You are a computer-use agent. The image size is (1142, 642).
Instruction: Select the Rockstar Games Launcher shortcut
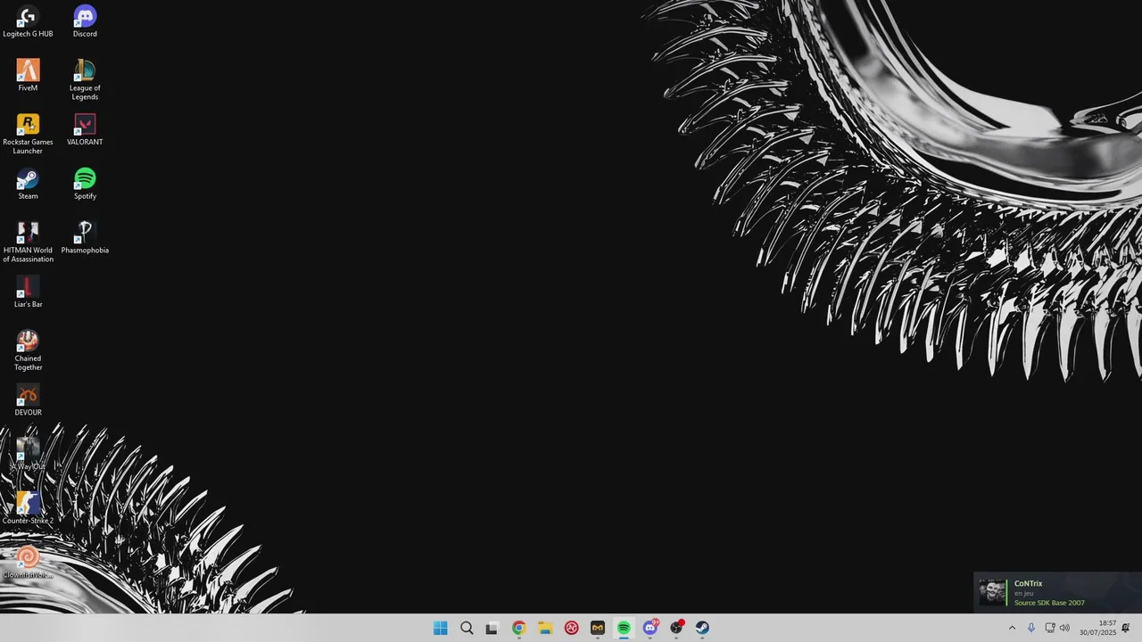point(28,134)
